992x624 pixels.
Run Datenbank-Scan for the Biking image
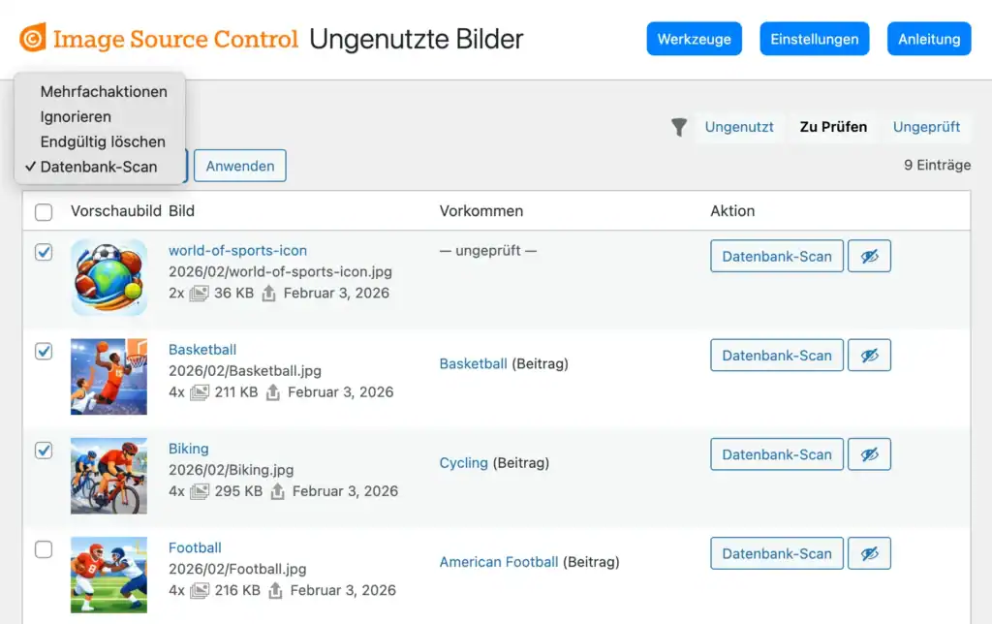coord(776,453)
